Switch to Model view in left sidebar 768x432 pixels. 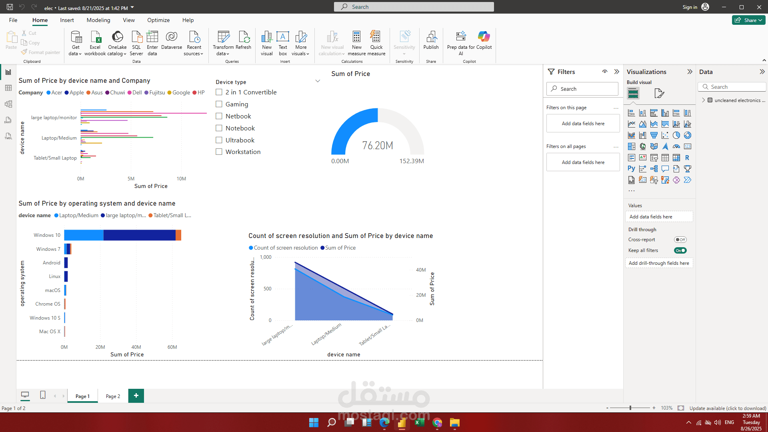pos(8,104)
